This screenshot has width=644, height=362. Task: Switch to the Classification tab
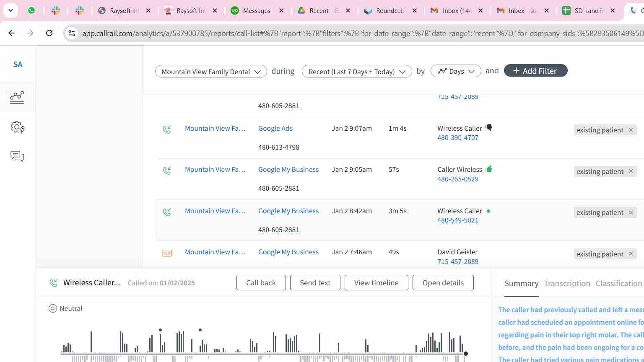click(618, 284)
